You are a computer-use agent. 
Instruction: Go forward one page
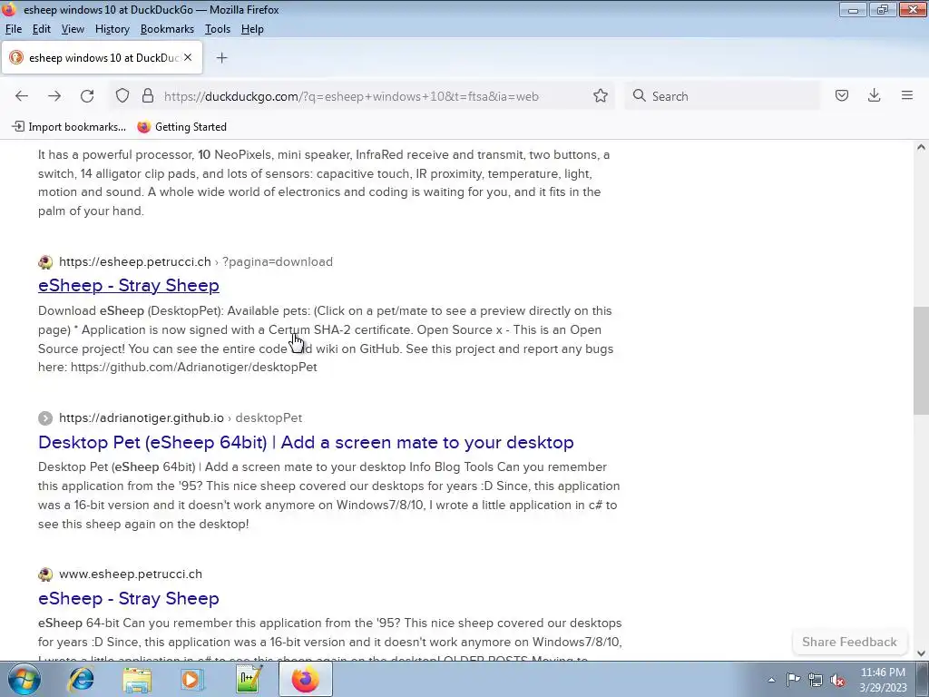(54, 96)
